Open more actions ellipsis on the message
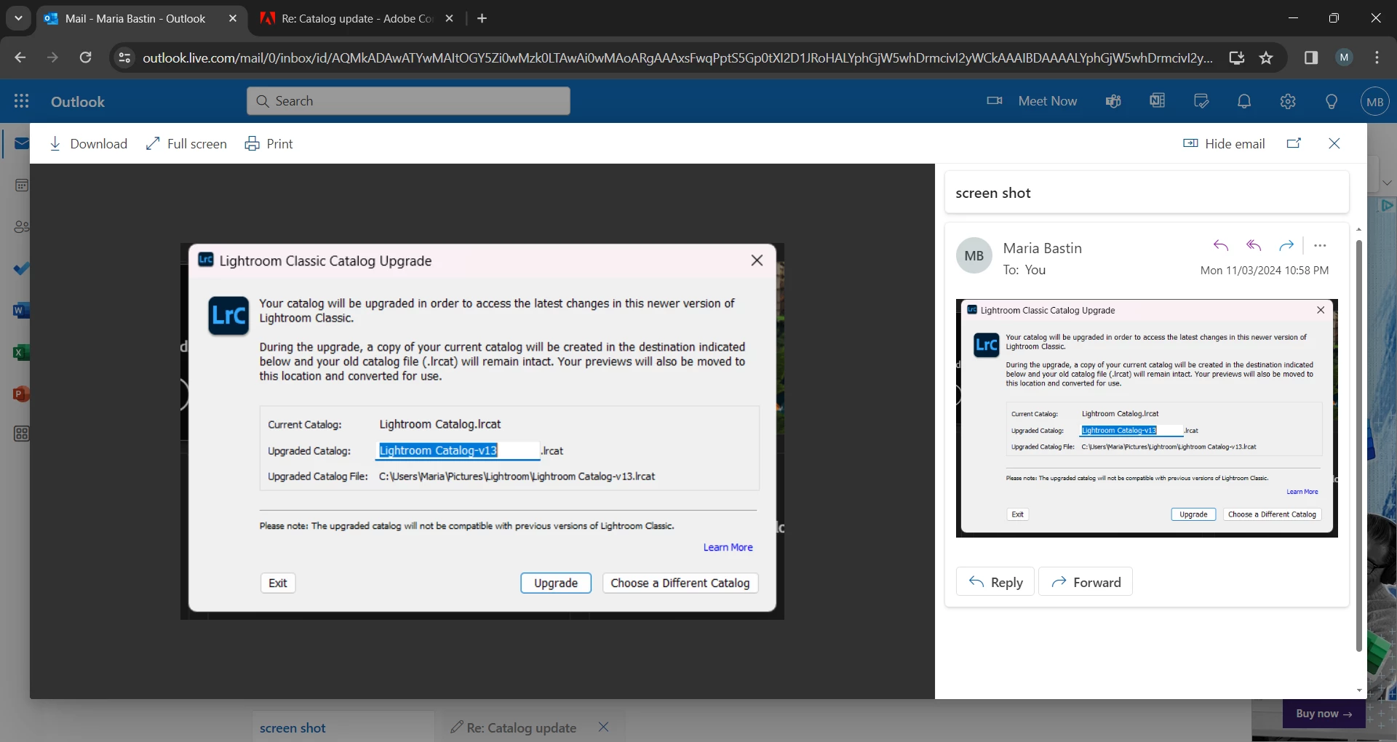The height and width of the screenshot is (742, 1397). coord(1321,246)
